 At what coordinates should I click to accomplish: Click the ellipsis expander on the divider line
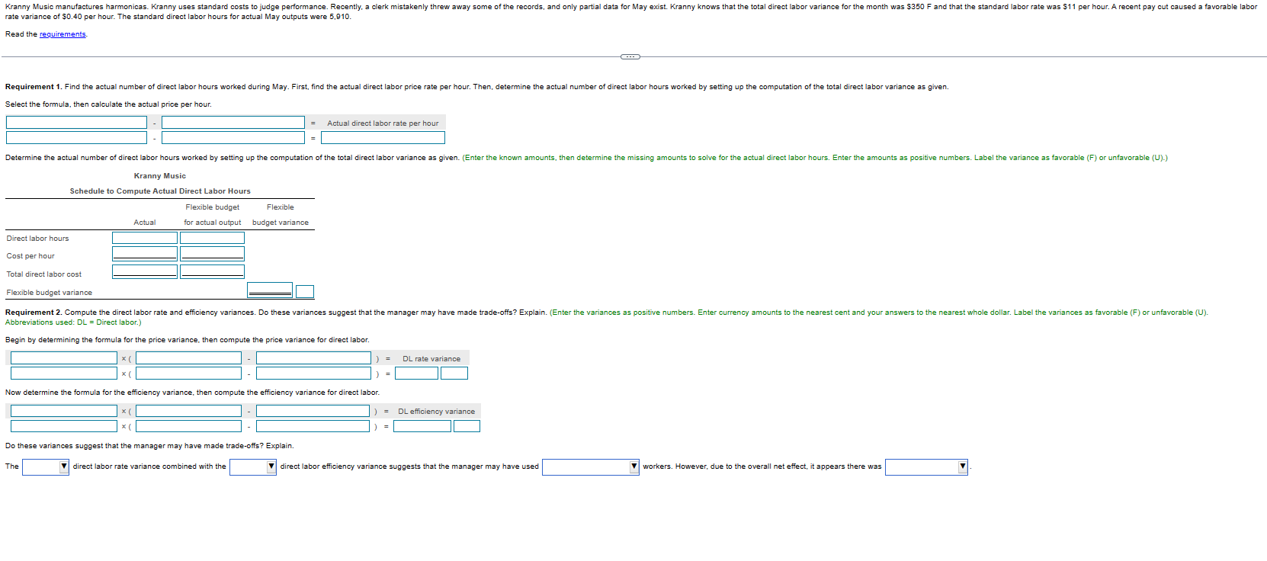(x=630, y=56)
